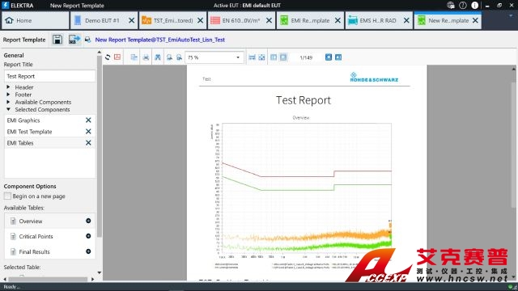Click the PDF export icon

coord(117,57)
